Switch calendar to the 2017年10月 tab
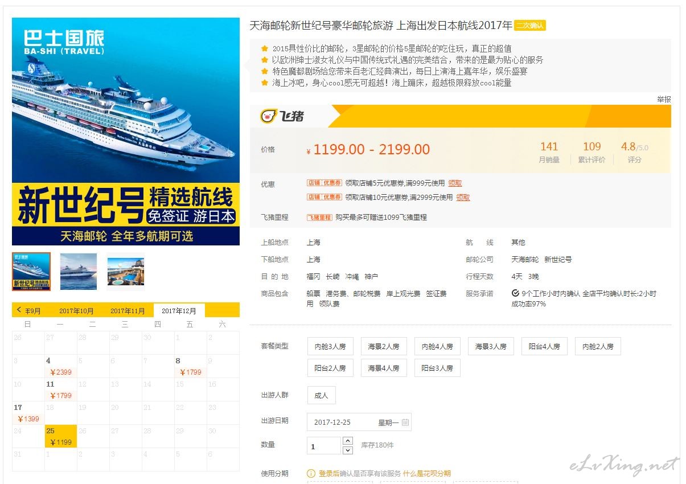 (x=76, y=311)
